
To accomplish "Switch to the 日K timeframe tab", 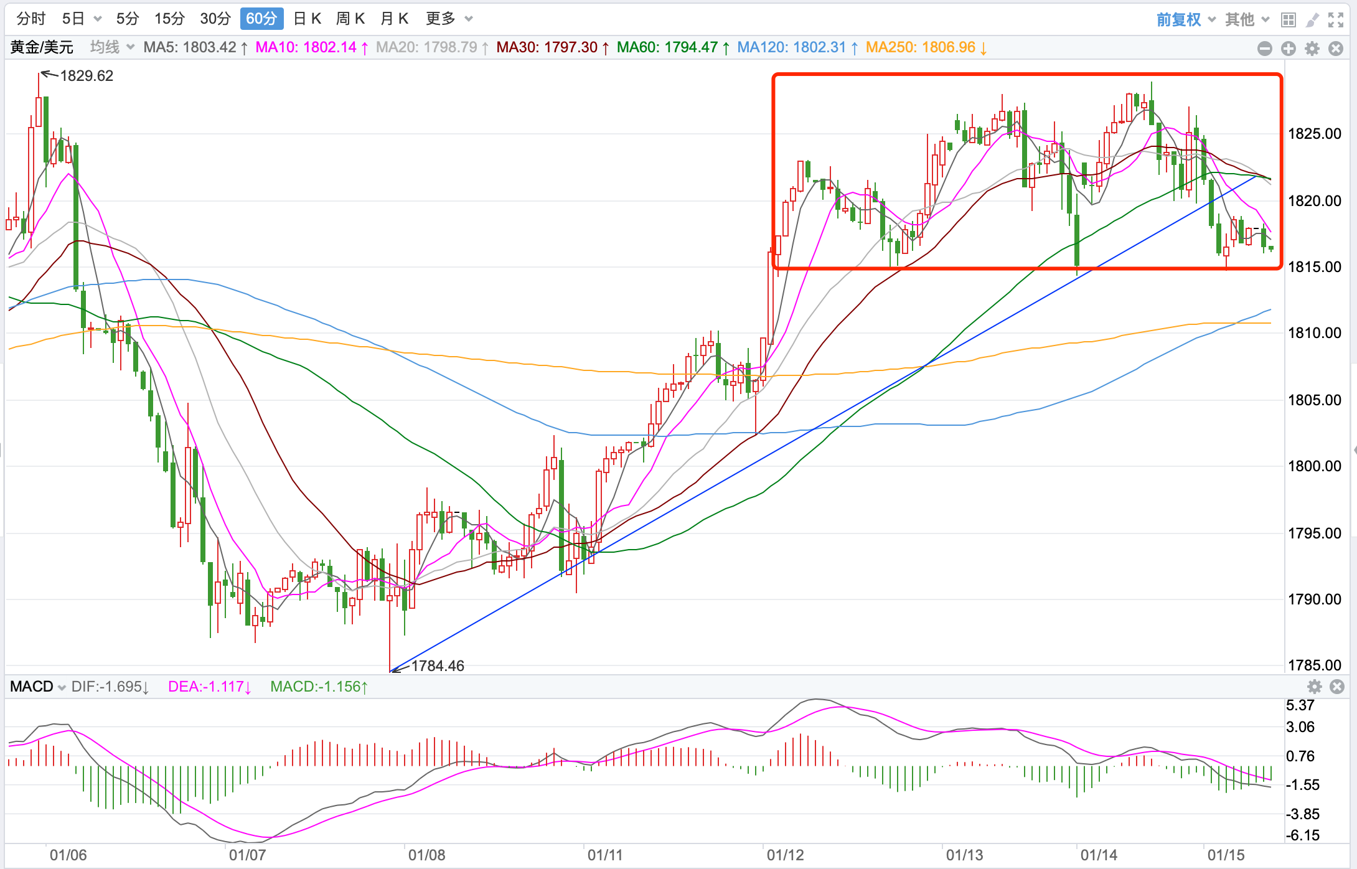I will coord(307,19).
